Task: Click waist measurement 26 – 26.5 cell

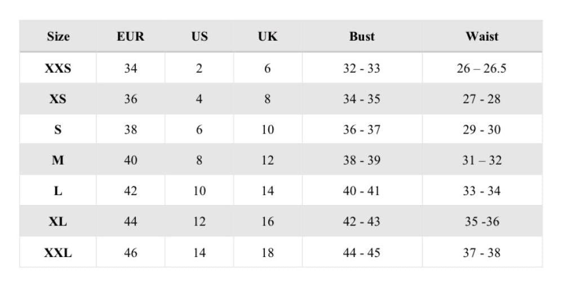Action: click(x=482, y=69)
